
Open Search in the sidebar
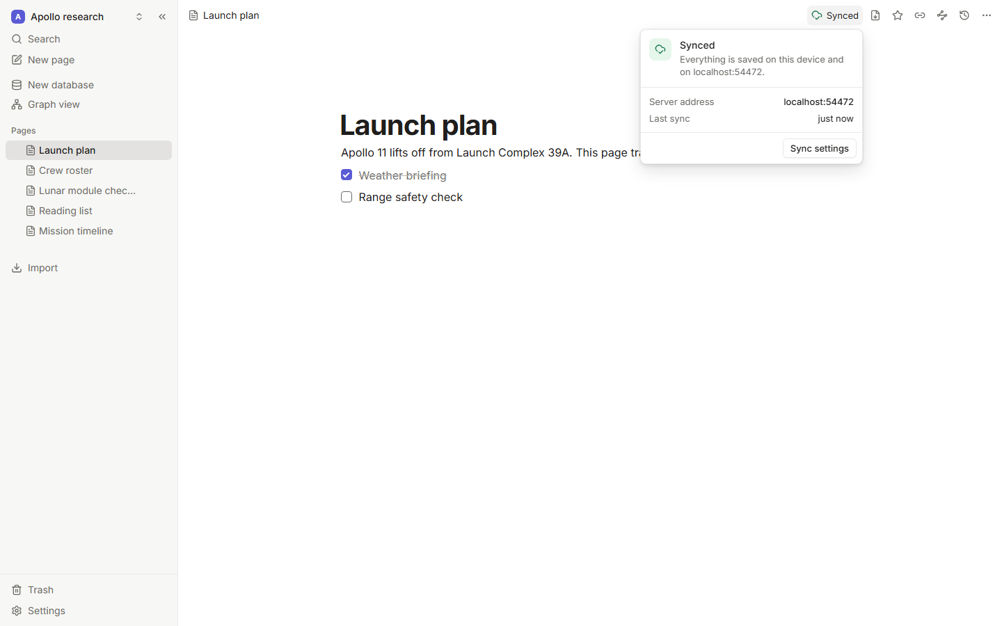[88, 39]
